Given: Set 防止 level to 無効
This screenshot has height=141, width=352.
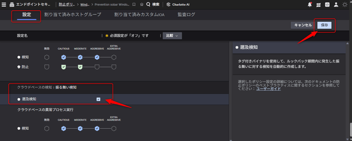Looking at the screenshot, I should coord(47,67).
